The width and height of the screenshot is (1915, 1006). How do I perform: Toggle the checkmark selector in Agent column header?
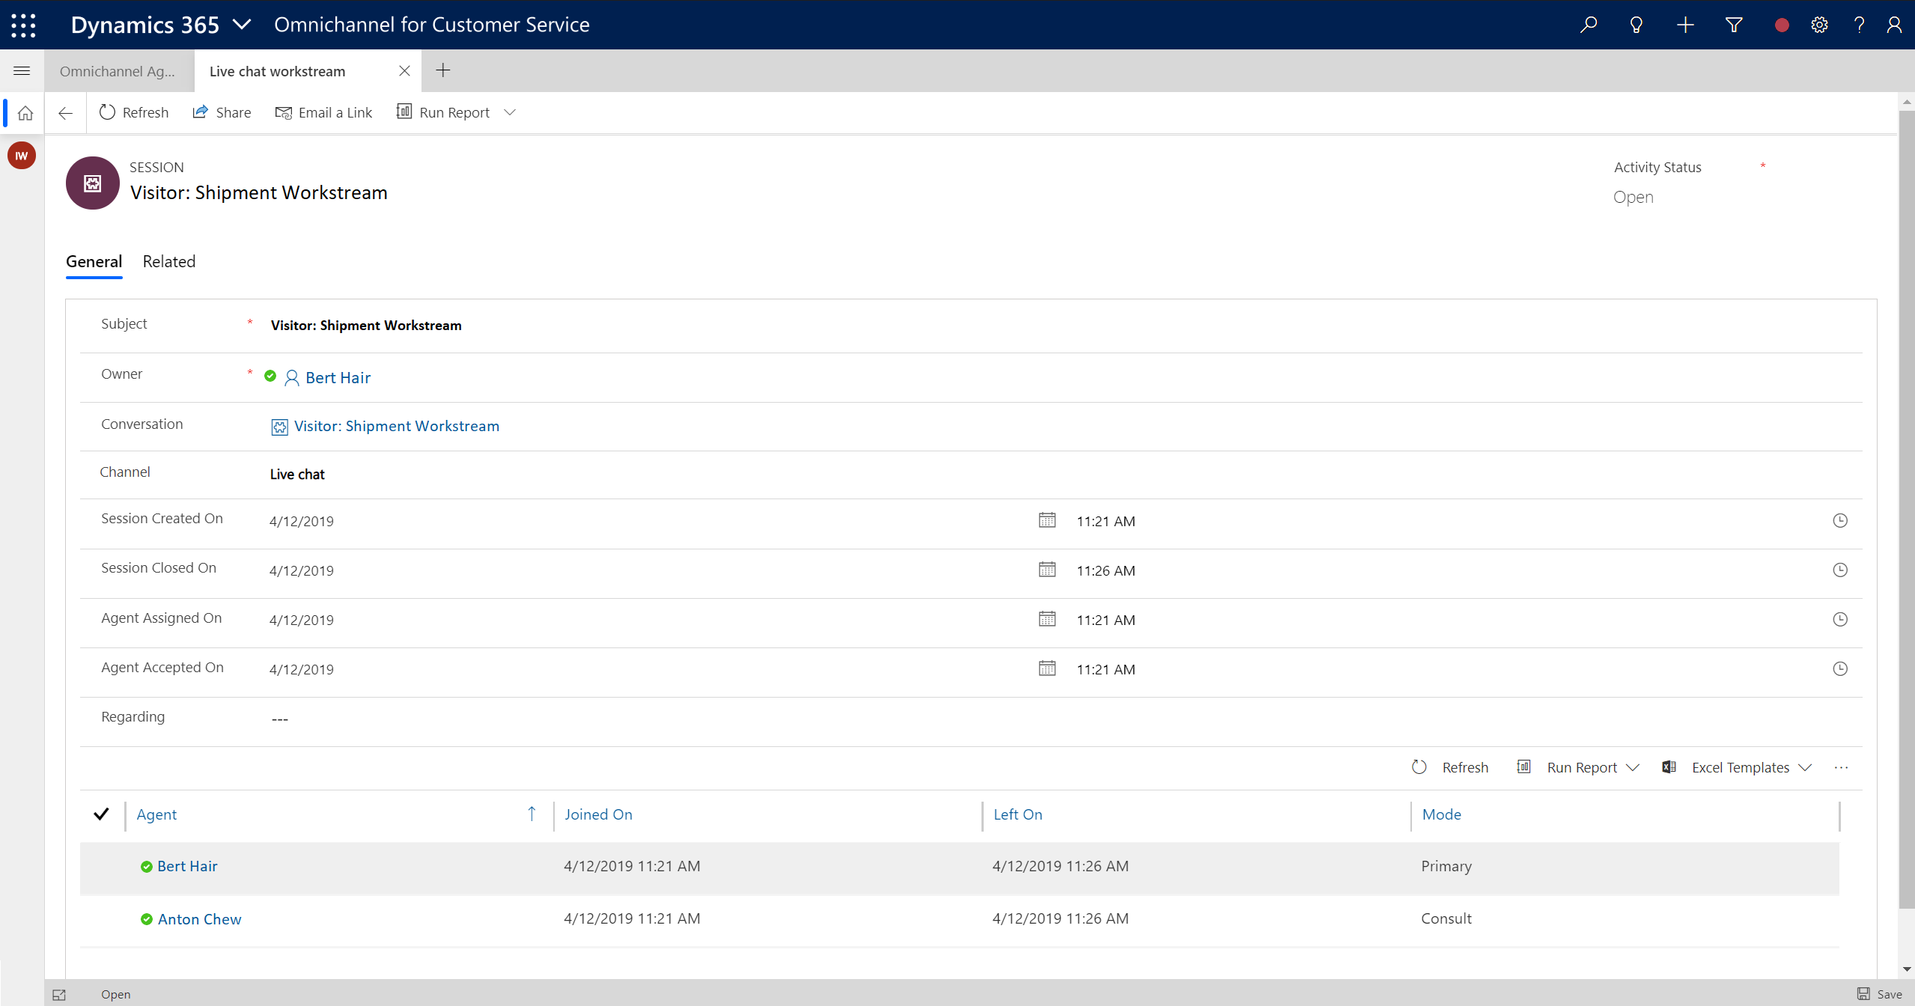click(101, 814)
